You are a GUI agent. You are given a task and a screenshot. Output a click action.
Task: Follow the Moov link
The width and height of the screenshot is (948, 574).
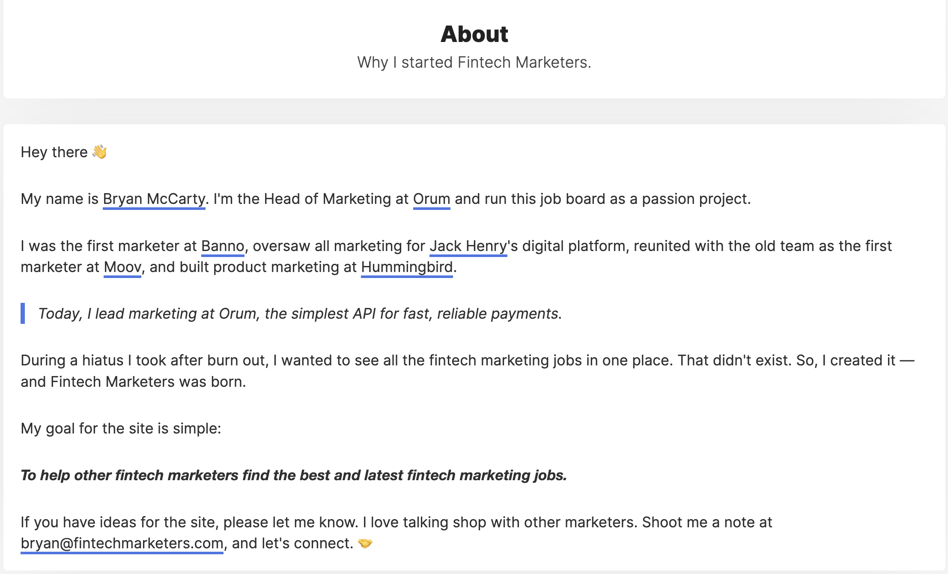click(122, 267)
